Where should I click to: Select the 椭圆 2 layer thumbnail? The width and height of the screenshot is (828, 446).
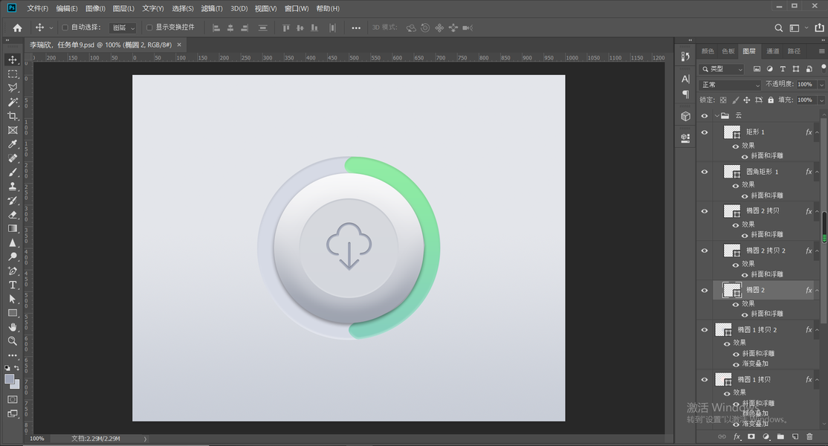tap(732, 291)
